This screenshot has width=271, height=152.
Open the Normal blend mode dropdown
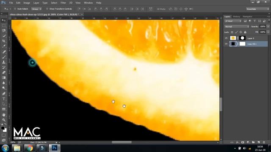[x=237, y=27]
